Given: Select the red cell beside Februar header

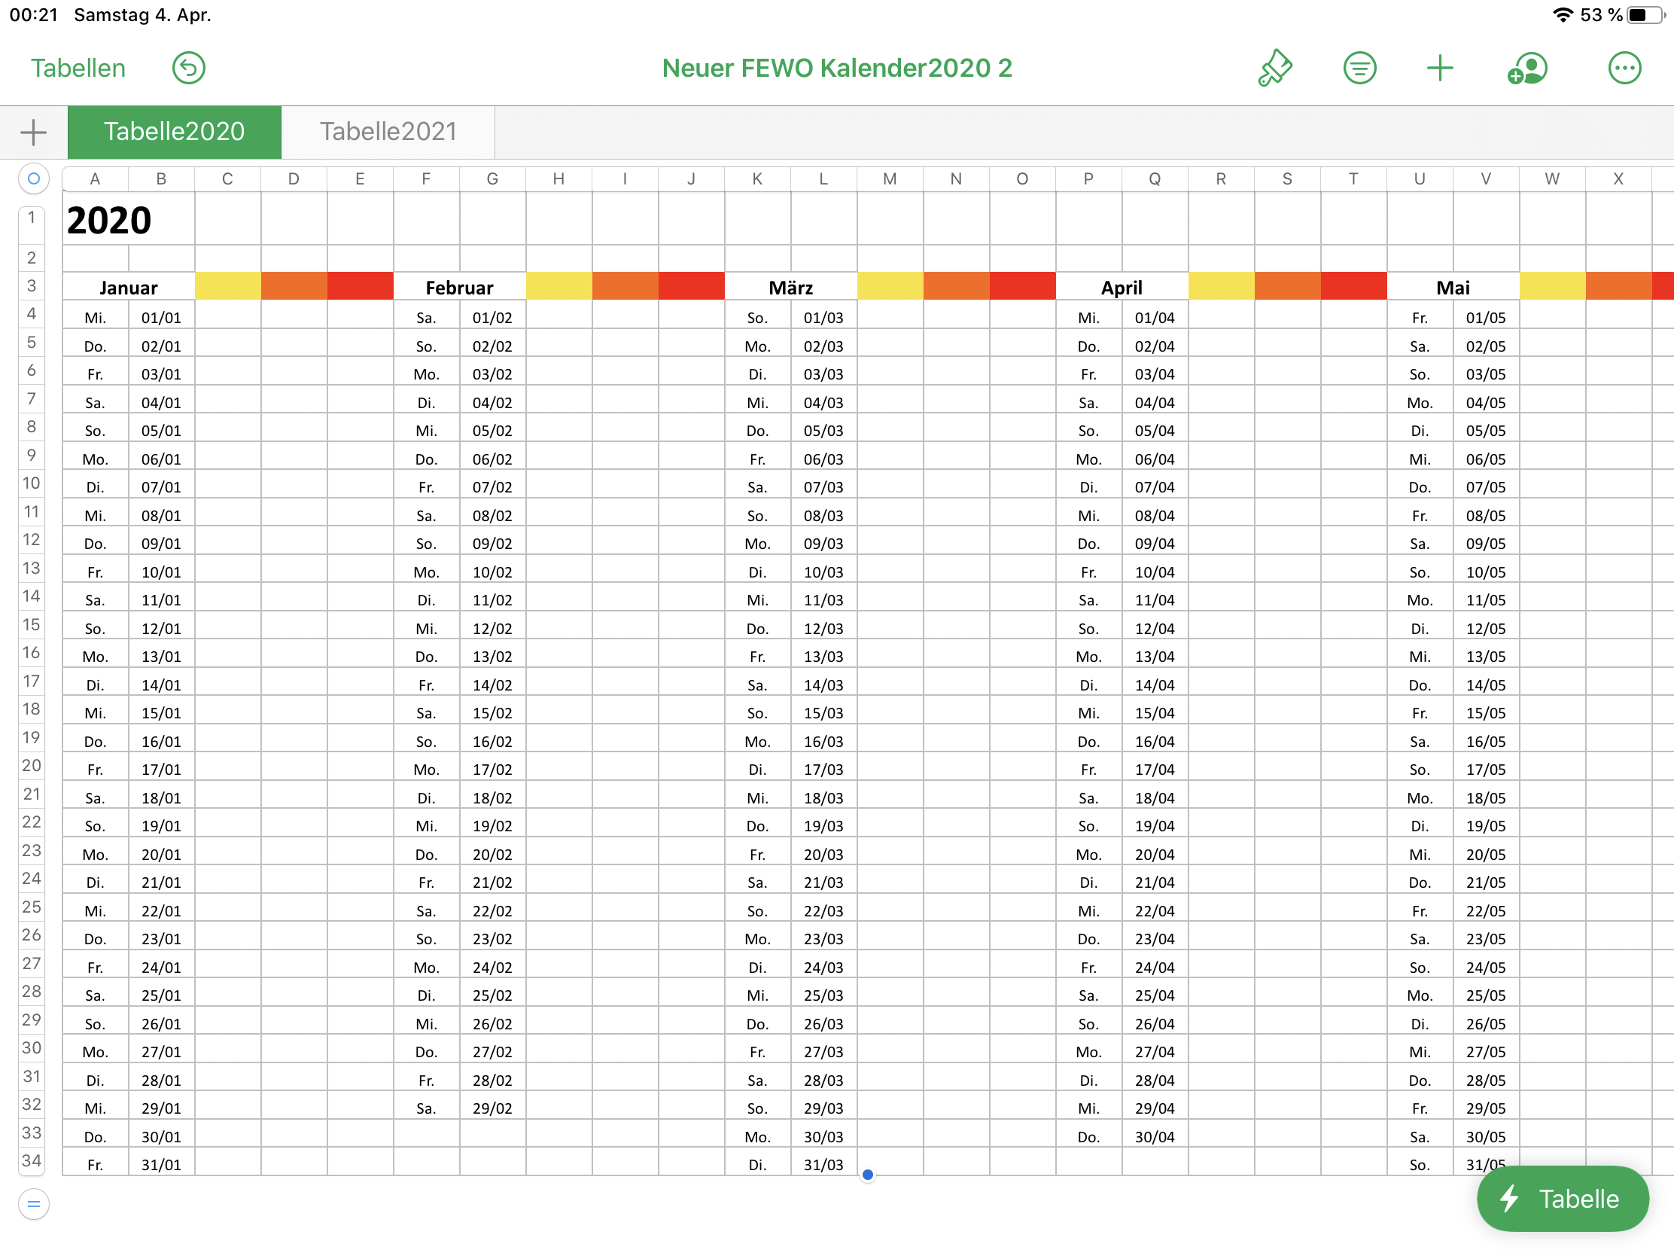Looking at the screenshot, I should 691,286.
